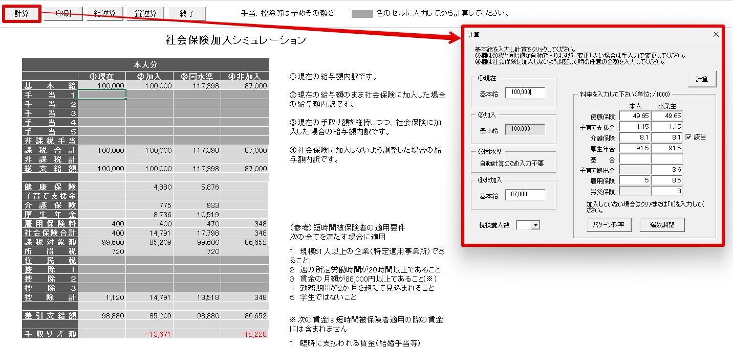Select the ①現在 基本給 input field

[x=525, y=92]
